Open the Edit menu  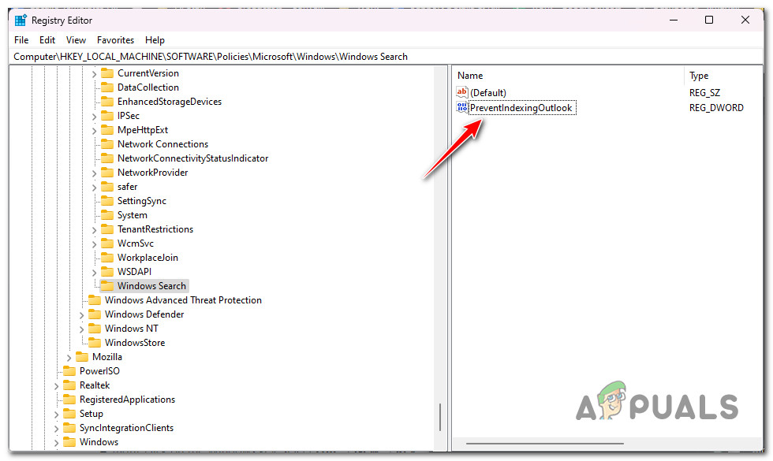coord(47,40)
